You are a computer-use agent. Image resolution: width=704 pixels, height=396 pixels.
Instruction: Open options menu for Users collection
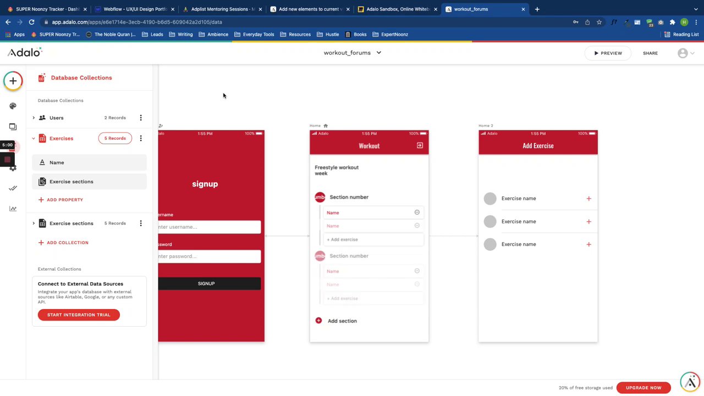[x=141, y=118]
